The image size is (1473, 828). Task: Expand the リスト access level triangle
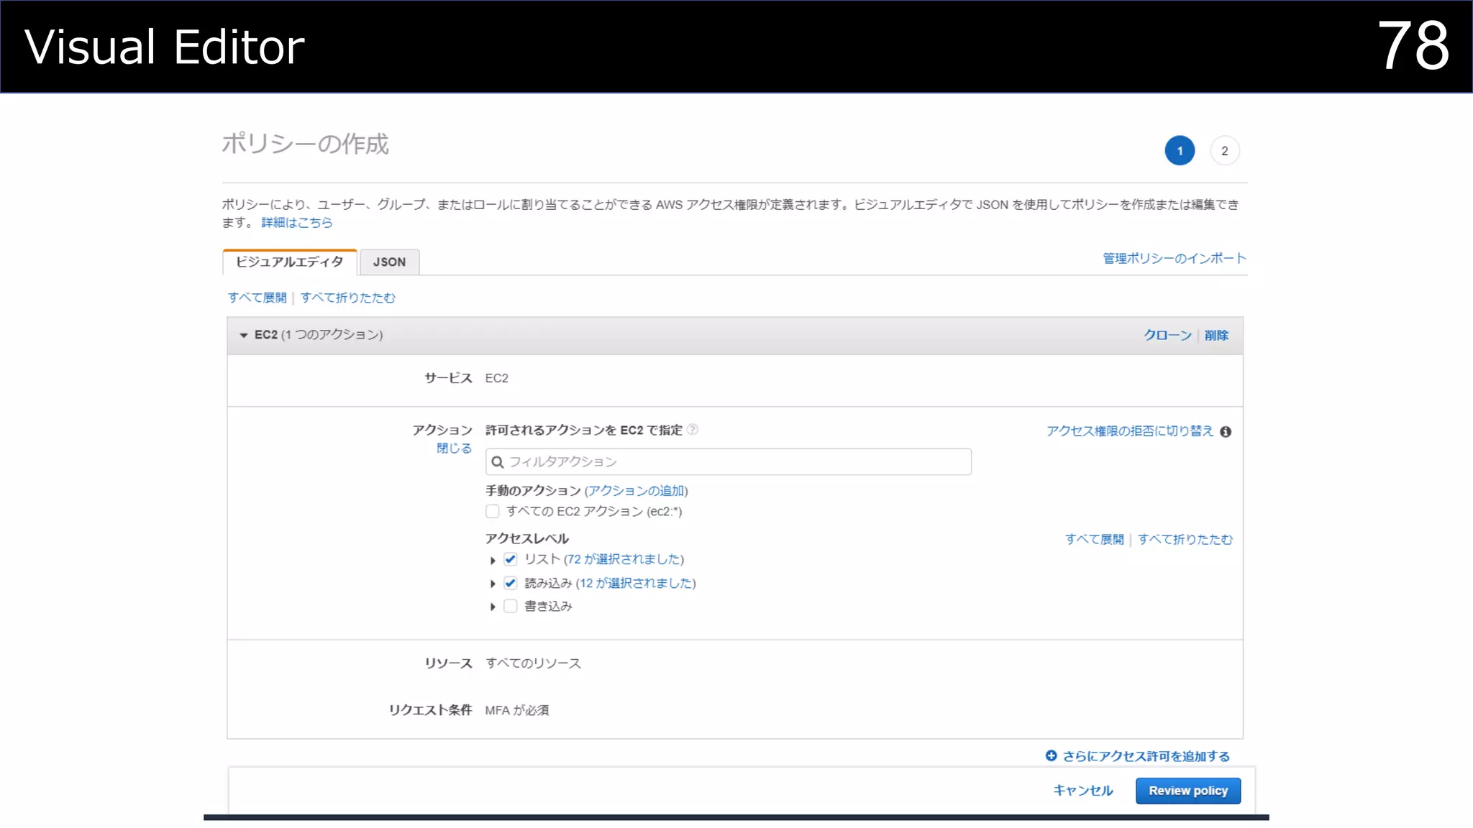coord(493,560)
